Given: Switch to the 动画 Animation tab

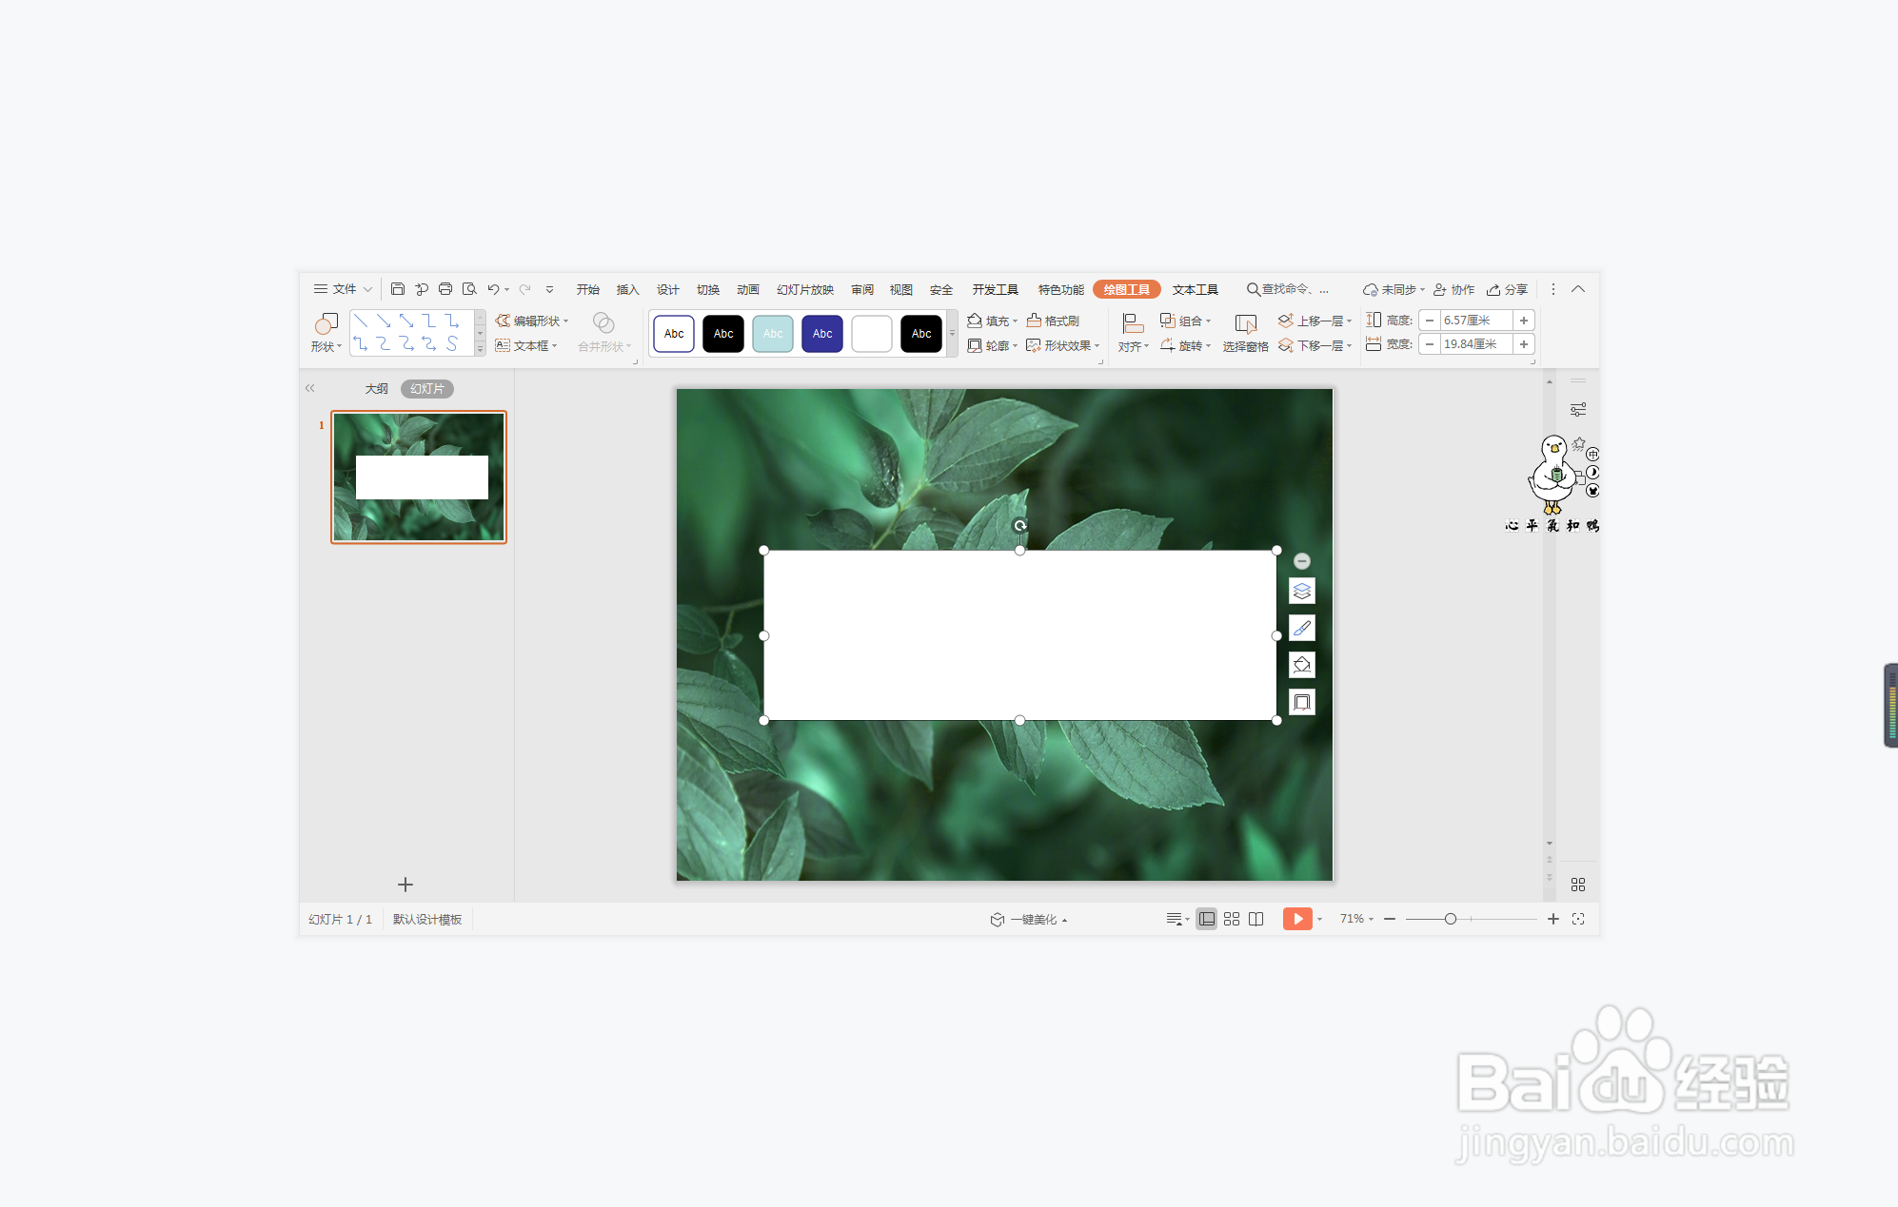Looking at the screenshot, I should point(747,289).
